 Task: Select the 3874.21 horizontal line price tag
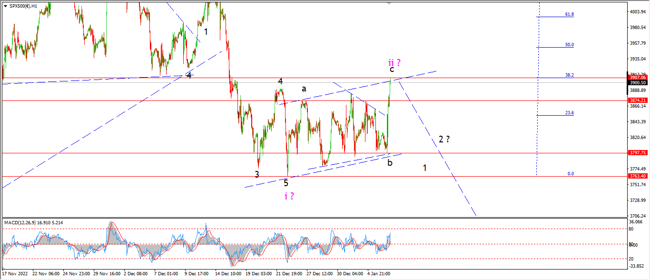(637, 100)
